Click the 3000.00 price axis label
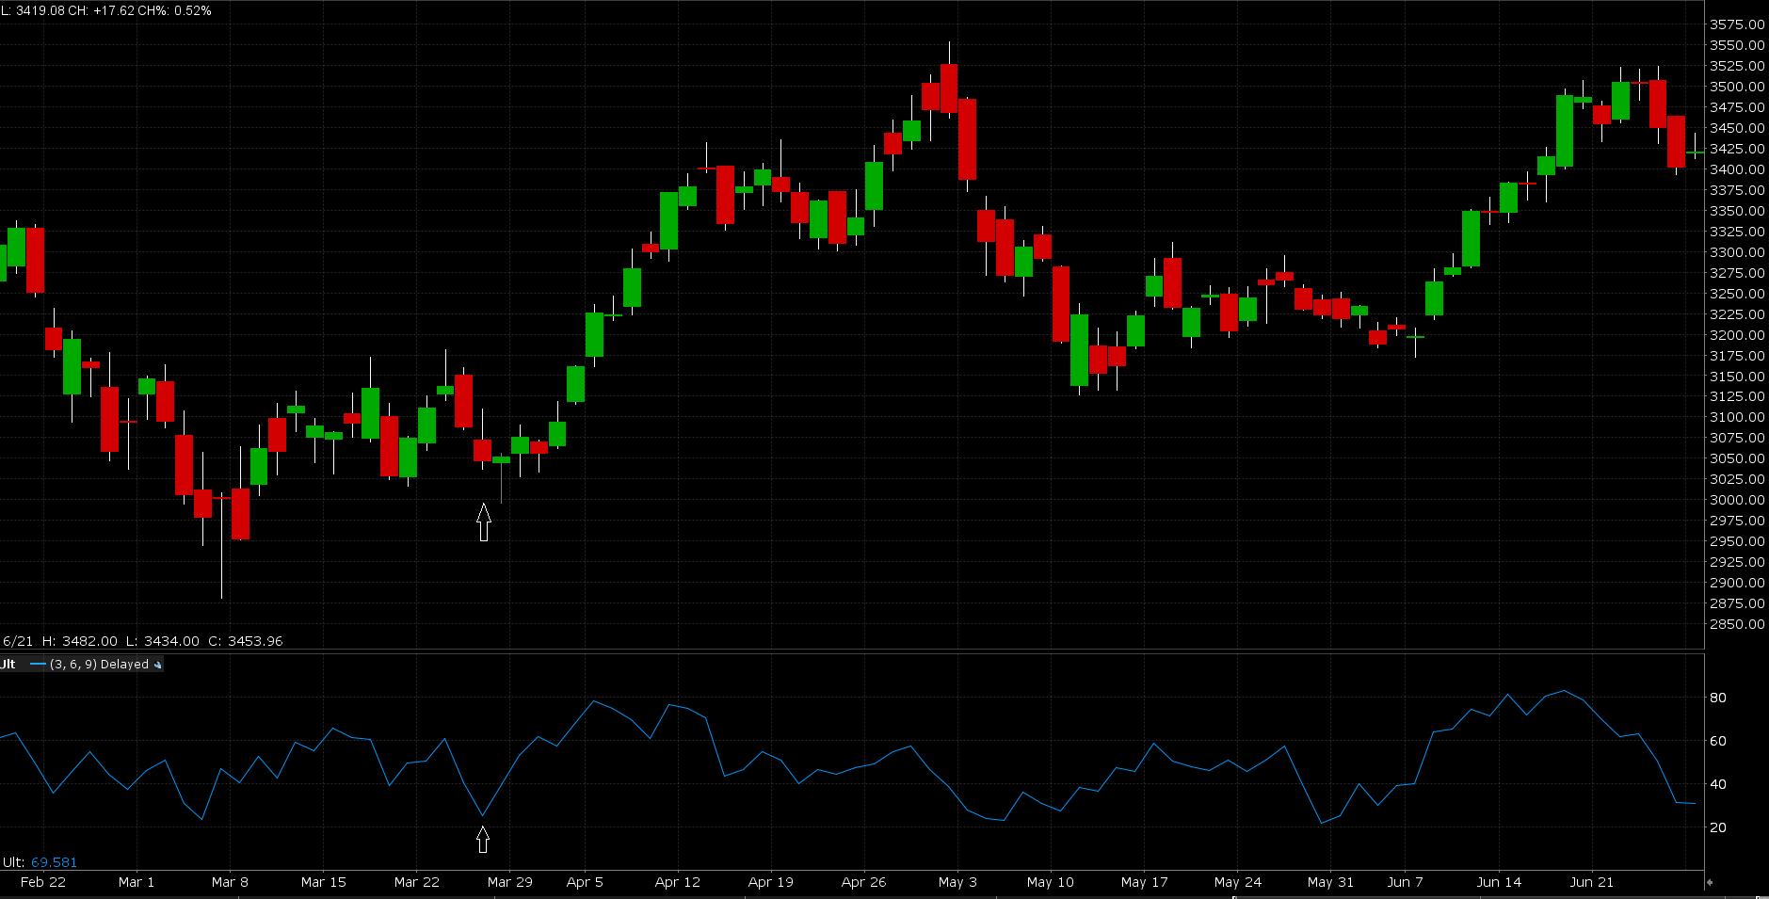The height and width of the screenshot is (899, 1769). pos(1738,500)
